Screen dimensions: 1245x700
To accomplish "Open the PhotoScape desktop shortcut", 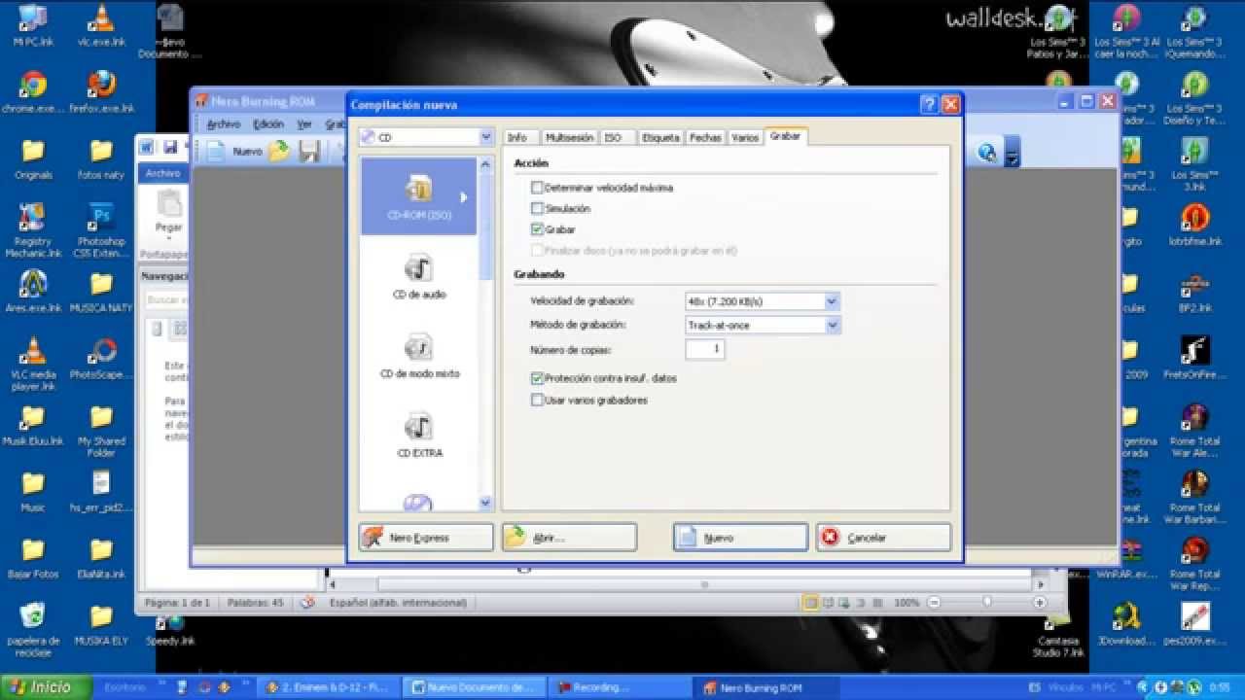I will (101, 357).
